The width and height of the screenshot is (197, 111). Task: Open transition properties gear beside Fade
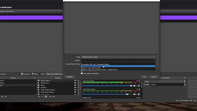click(184, 81)
